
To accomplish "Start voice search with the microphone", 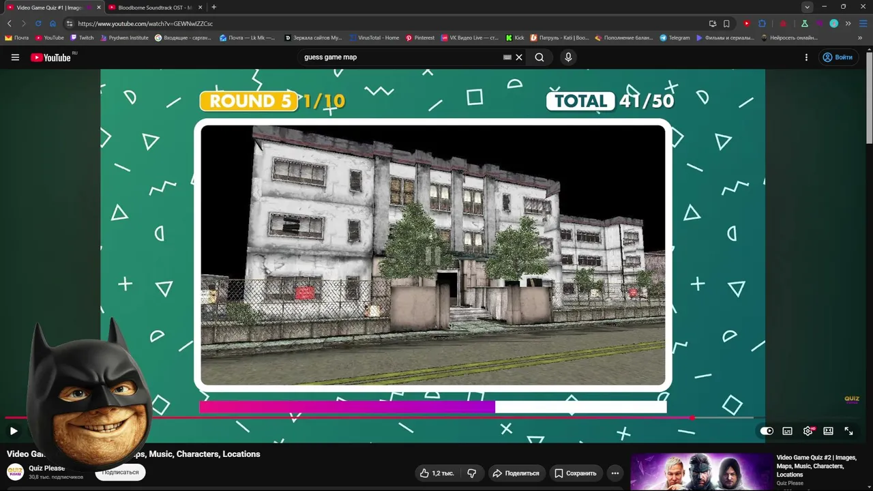I will [x=568, y=57].
